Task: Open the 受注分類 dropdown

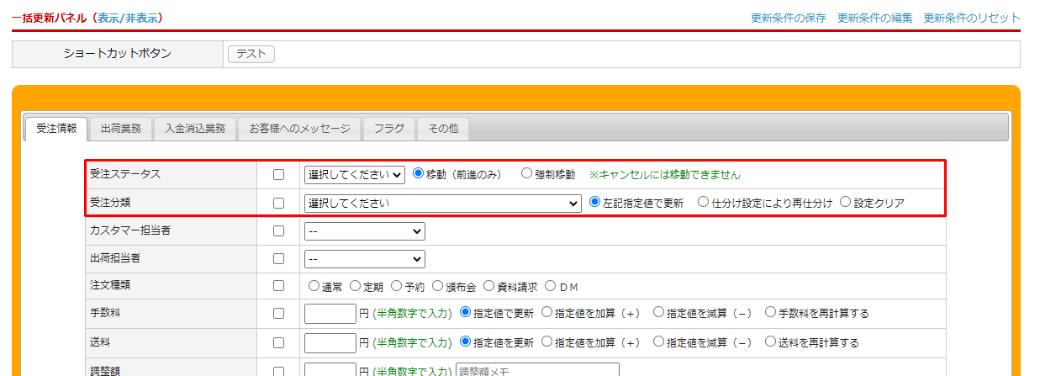Action: tap(443, 203)
